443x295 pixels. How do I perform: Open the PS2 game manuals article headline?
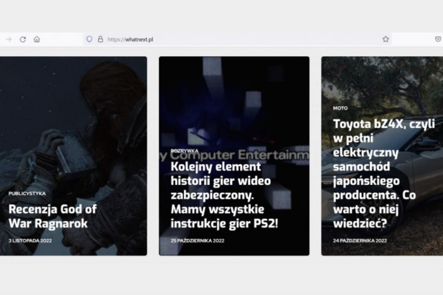click(x=224, y=195)
